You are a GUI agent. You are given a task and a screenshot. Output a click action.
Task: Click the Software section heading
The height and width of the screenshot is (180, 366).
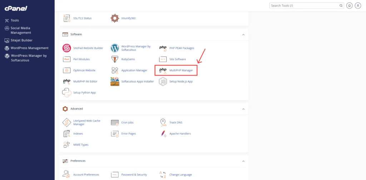click(76, 35)
